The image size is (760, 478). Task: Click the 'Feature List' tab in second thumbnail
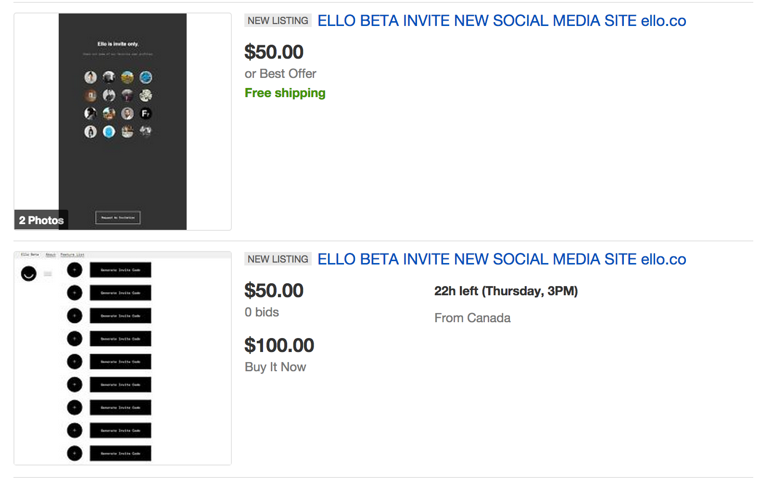pos(72,254)
